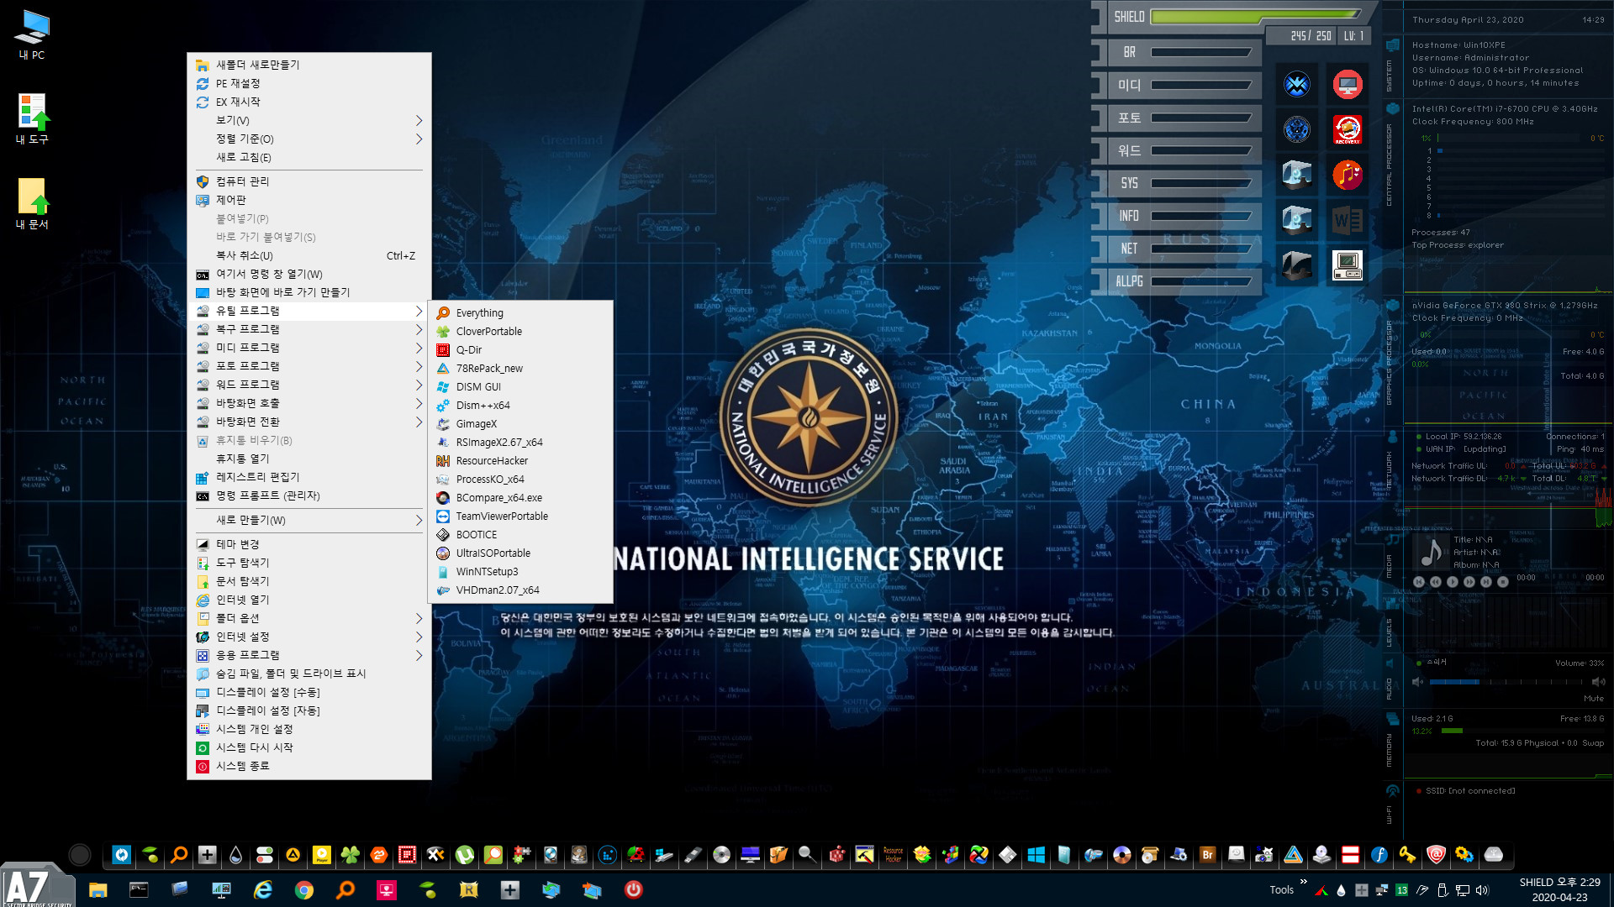Click the green uTorrent icon in dock

[x=465, y=855]
